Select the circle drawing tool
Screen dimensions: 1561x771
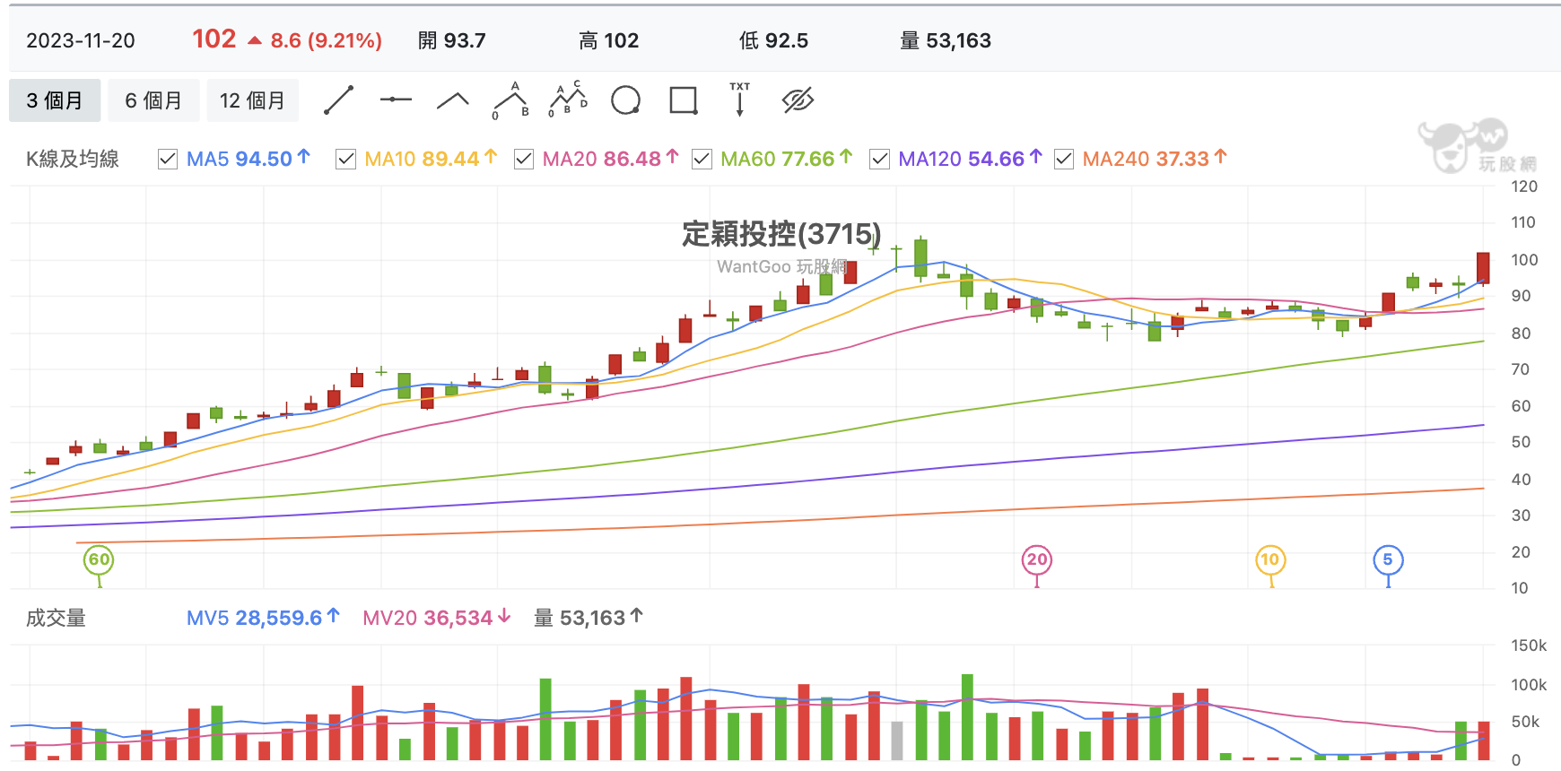coord(625,100)
